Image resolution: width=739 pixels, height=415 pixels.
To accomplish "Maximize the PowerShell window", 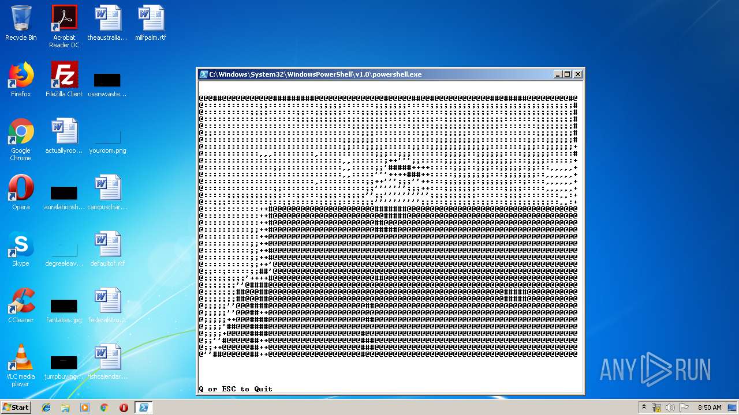I will click(x=568, y=74).
